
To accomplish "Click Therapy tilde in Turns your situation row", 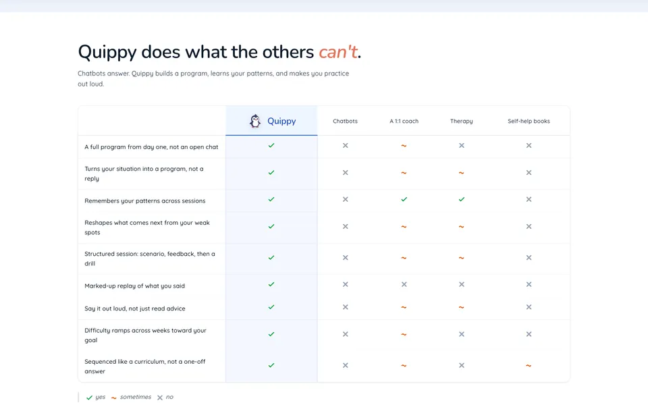I will pyautogui.click(x=461, y=173).
